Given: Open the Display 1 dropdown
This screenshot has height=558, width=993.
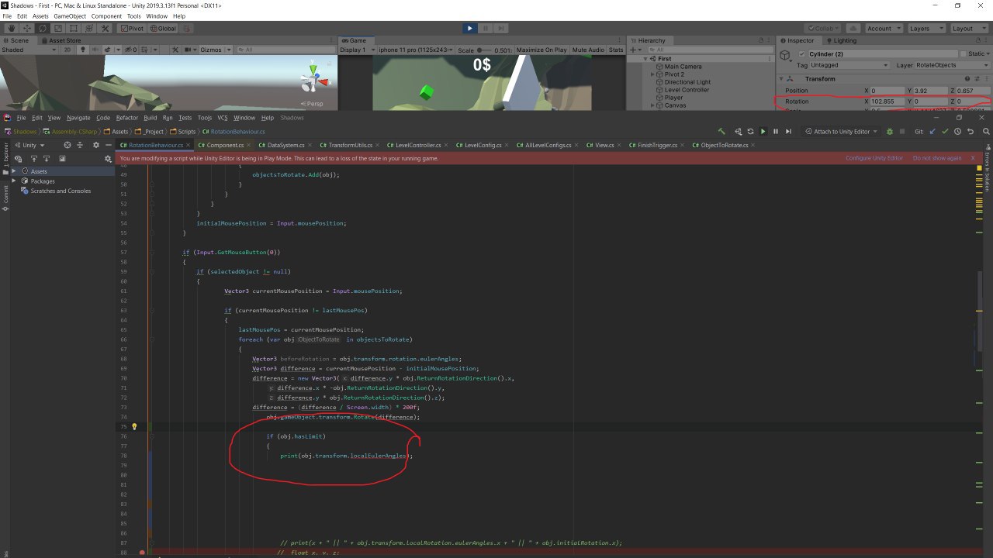Looking at the screenshot, I should point(358,50).
